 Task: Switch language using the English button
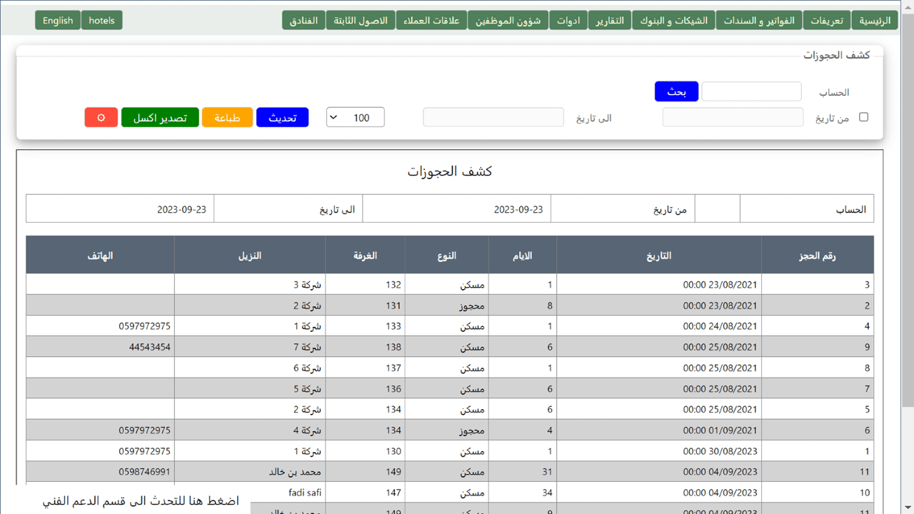pyautogui.click(x=58, y=21)
